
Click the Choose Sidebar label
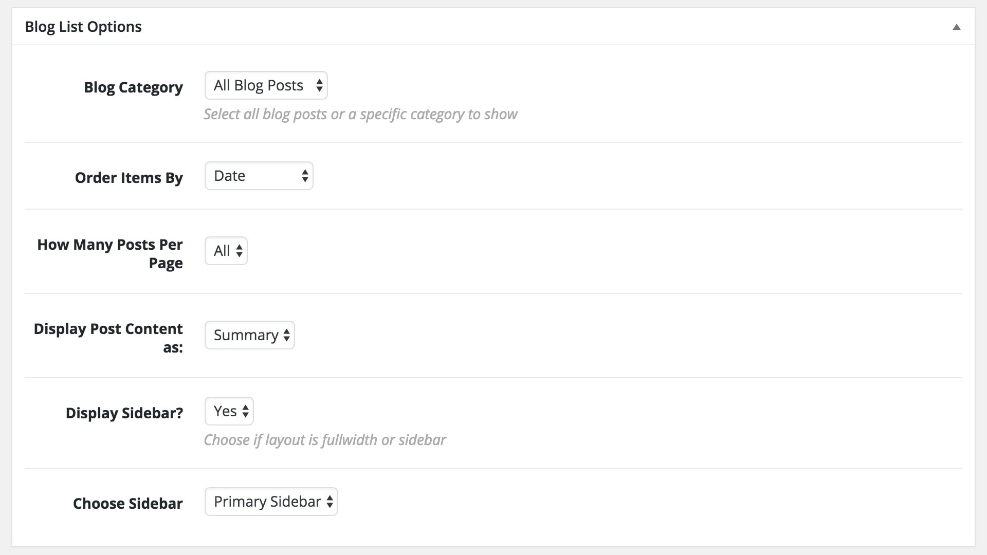(x=128, y=504)
